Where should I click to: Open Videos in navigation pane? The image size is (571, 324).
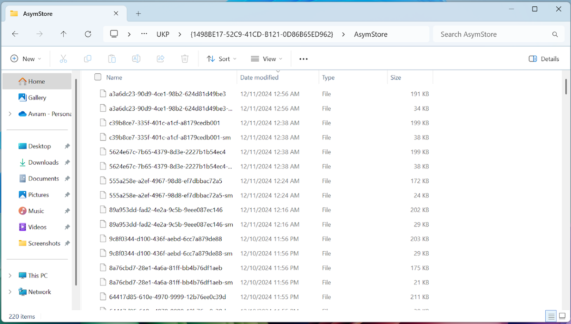[37, 227]
